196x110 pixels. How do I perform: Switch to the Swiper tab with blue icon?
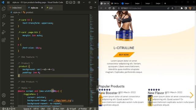pyautogui.click(x=126, y=3)
